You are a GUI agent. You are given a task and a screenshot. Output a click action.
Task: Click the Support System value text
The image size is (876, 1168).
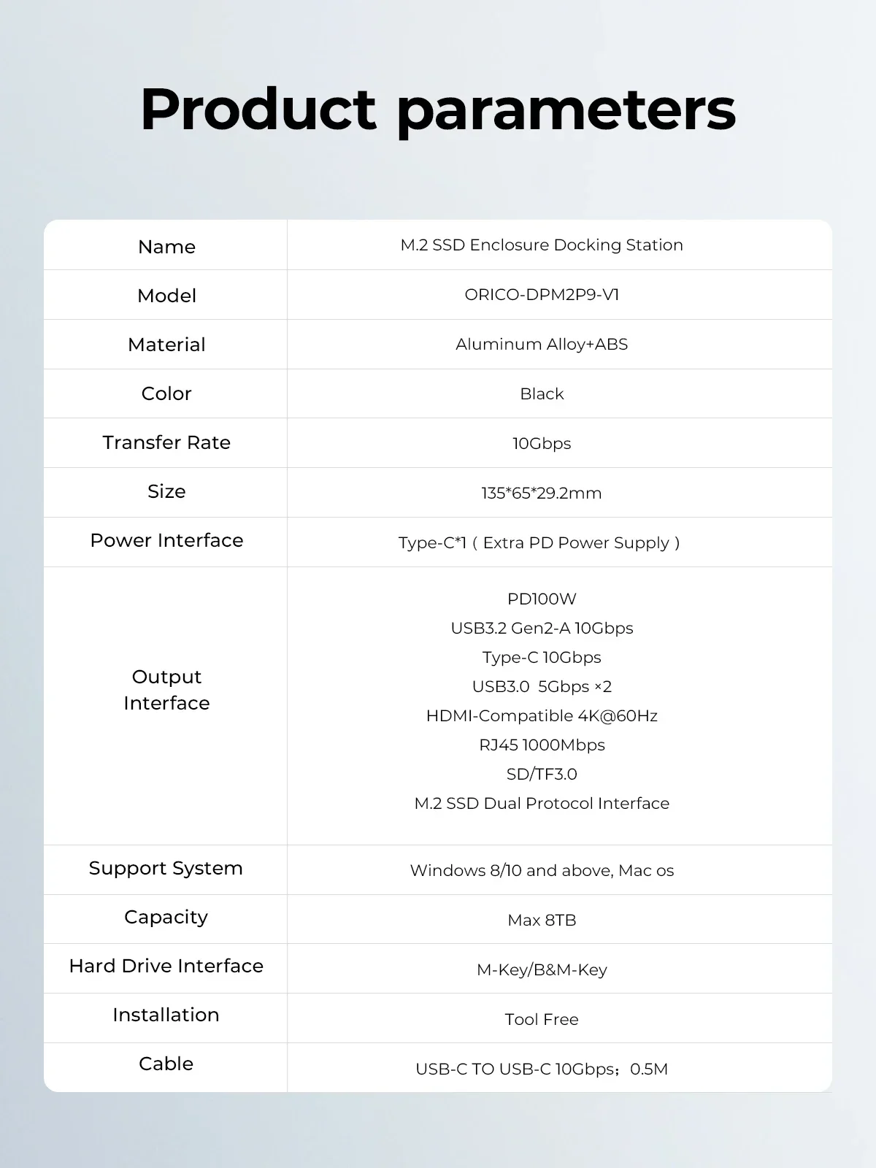[x=542, y=871]
